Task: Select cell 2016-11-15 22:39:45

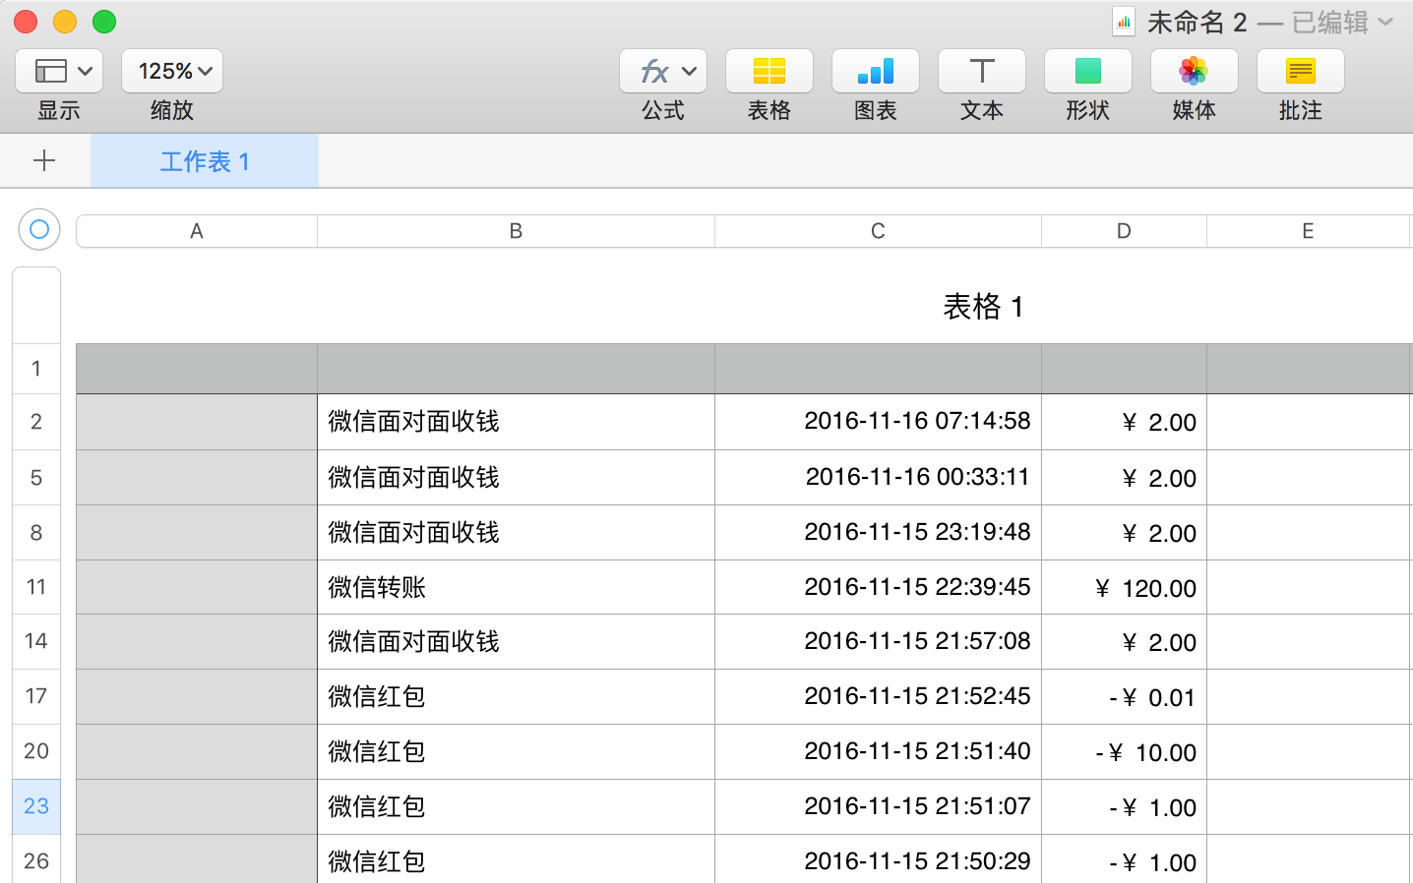Action: (x=878, y=587)
